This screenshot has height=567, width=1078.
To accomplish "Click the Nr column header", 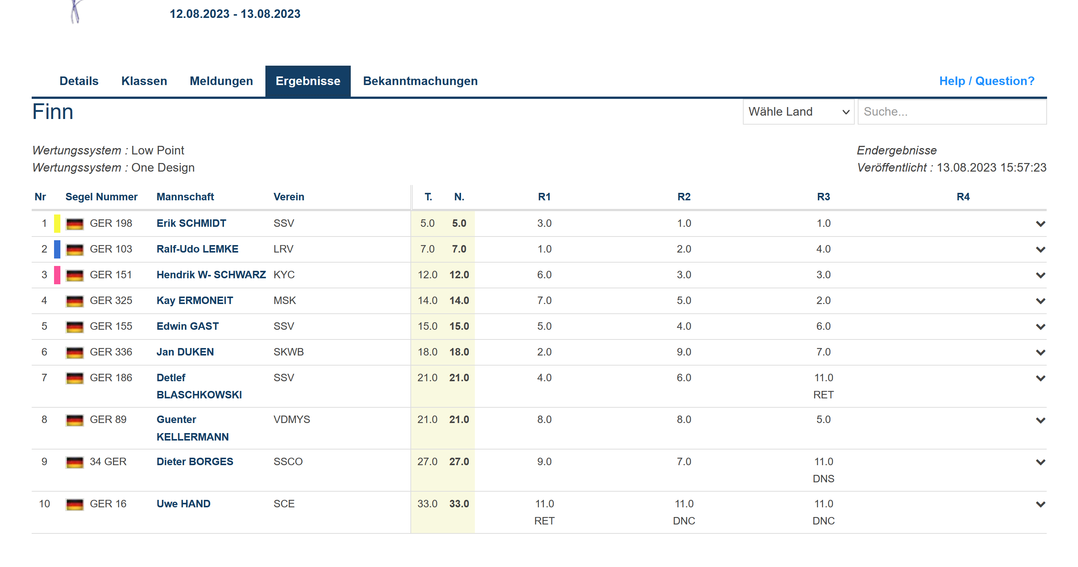I will (40, 196).
